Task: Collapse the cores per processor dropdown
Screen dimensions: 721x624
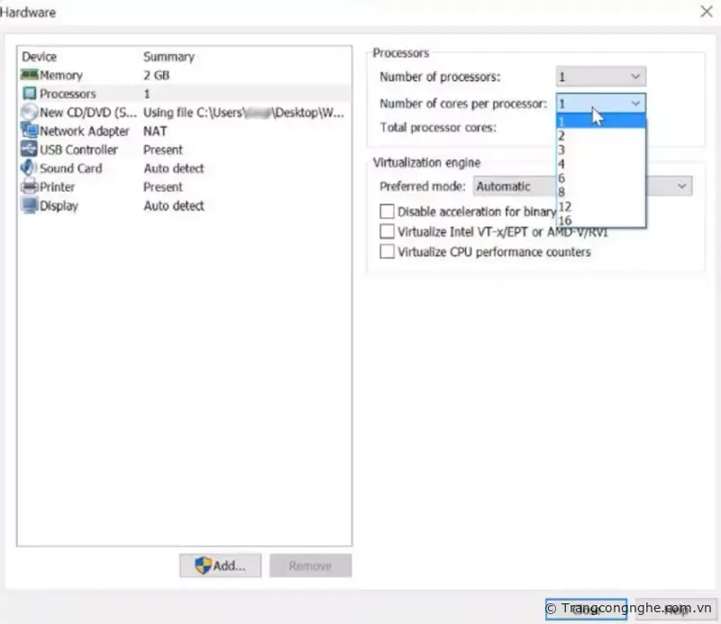Action: 635,104
